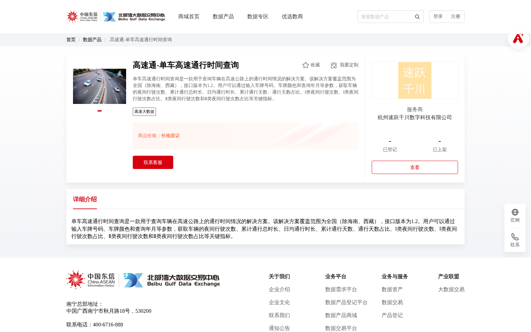Go to 数据产品 in the breadcrumb
531x332 pixels.
pyautogui.click(x=92, y=40)
